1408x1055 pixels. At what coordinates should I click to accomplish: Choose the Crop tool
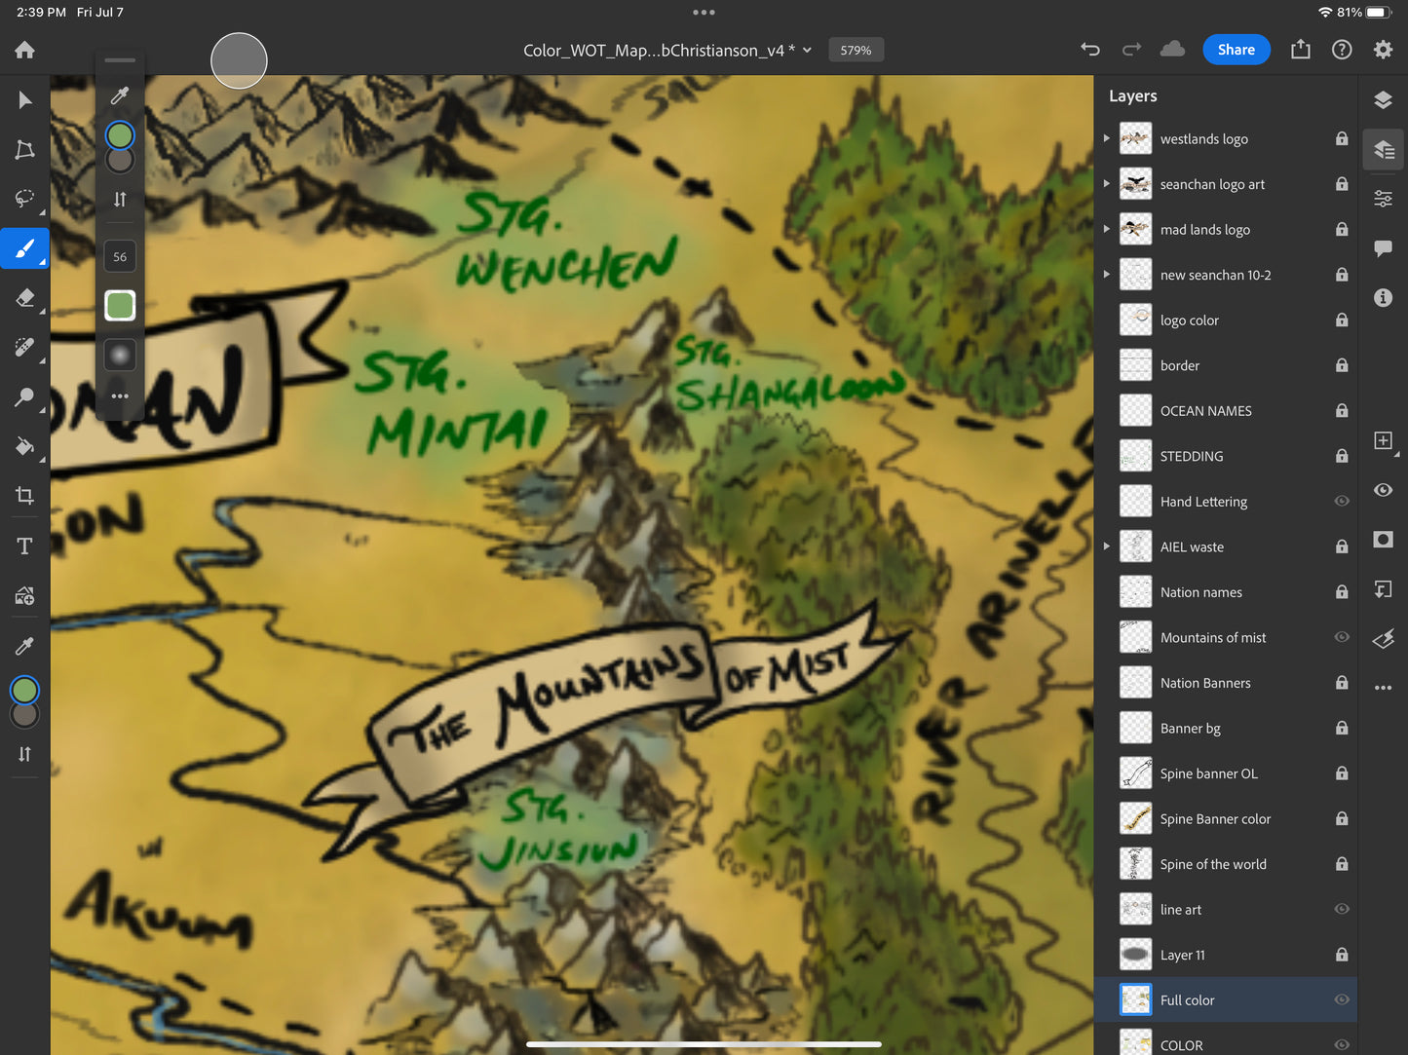click(25, 496)
